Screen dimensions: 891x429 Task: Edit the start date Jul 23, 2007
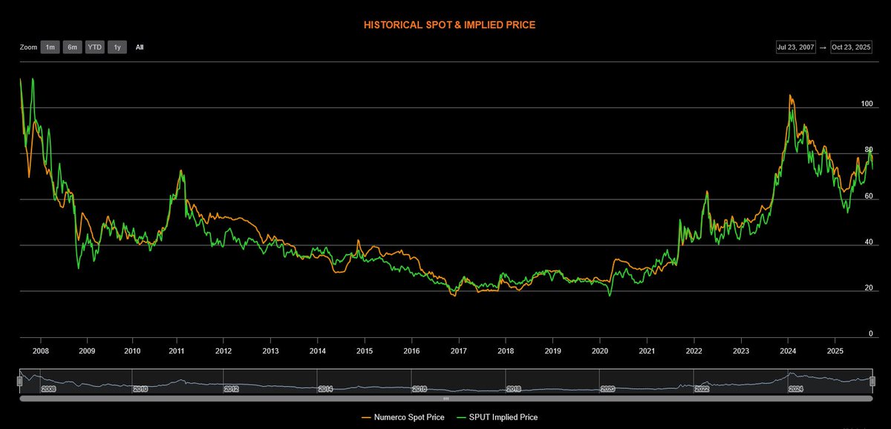click(795, 47)
